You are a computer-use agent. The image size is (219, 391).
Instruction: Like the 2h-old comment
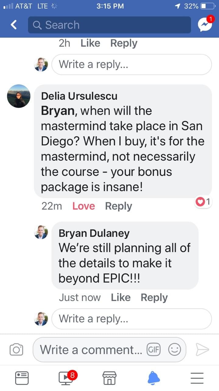coord(90,43)
